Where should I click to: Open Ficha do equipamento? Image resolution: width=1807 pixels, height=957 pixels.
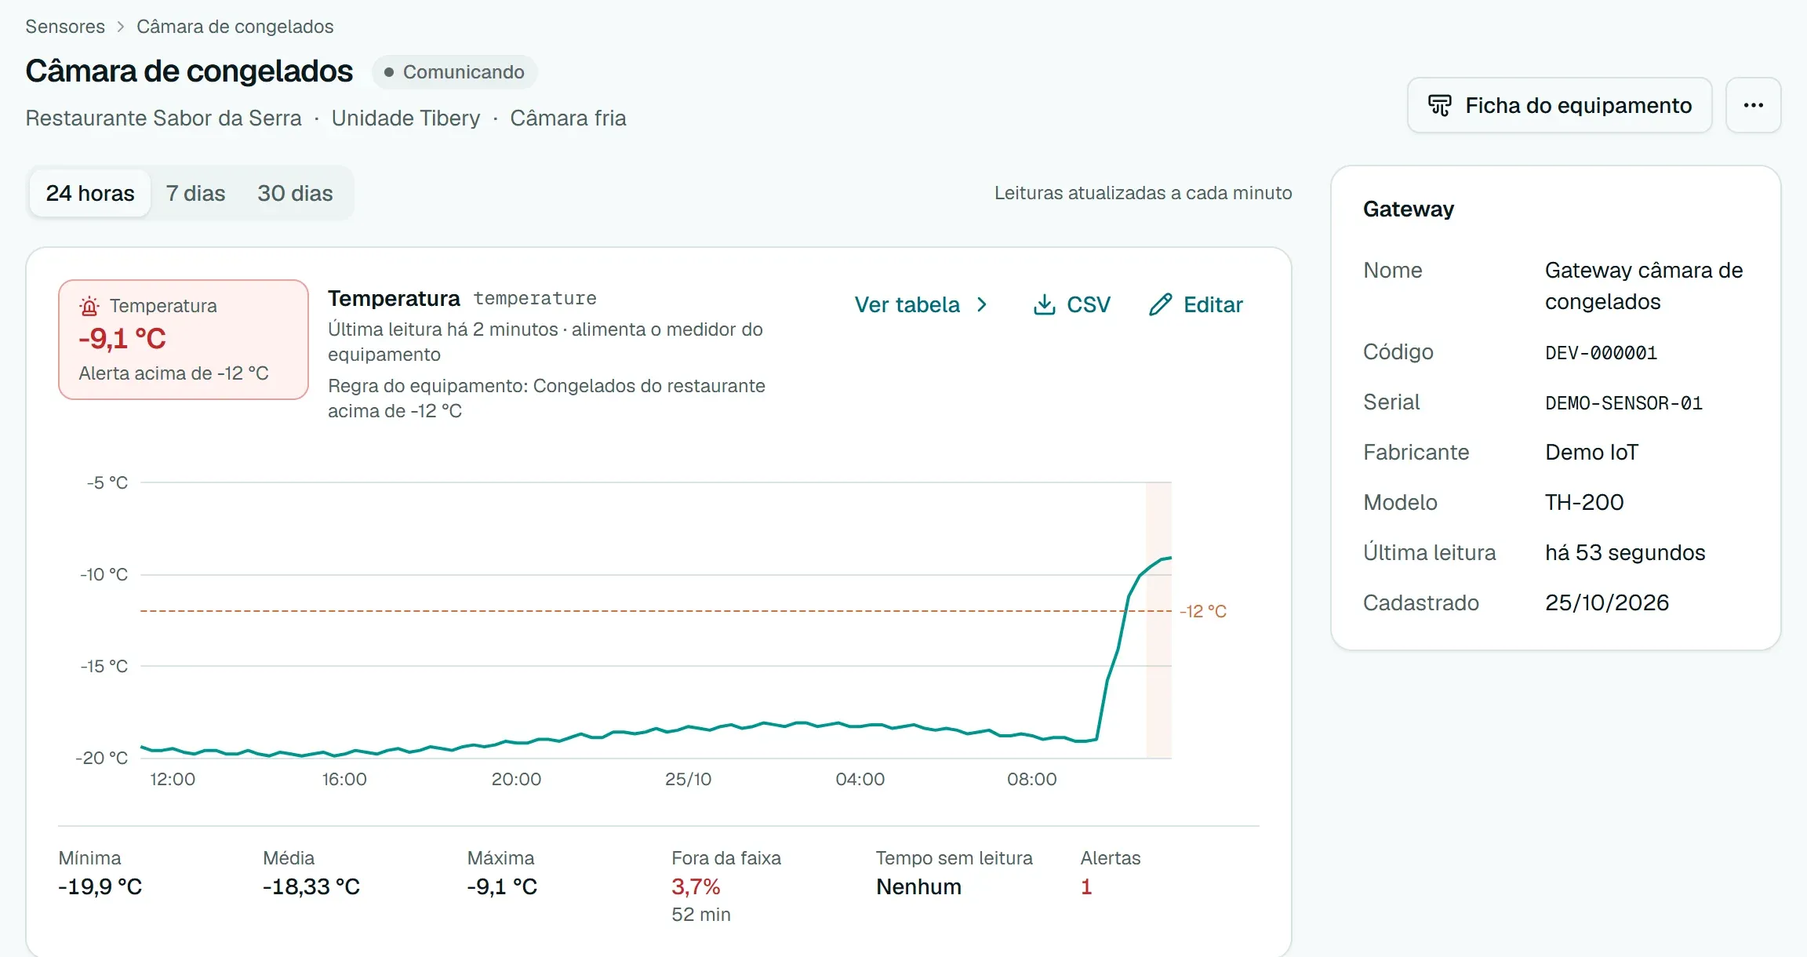coord(1559,105)
